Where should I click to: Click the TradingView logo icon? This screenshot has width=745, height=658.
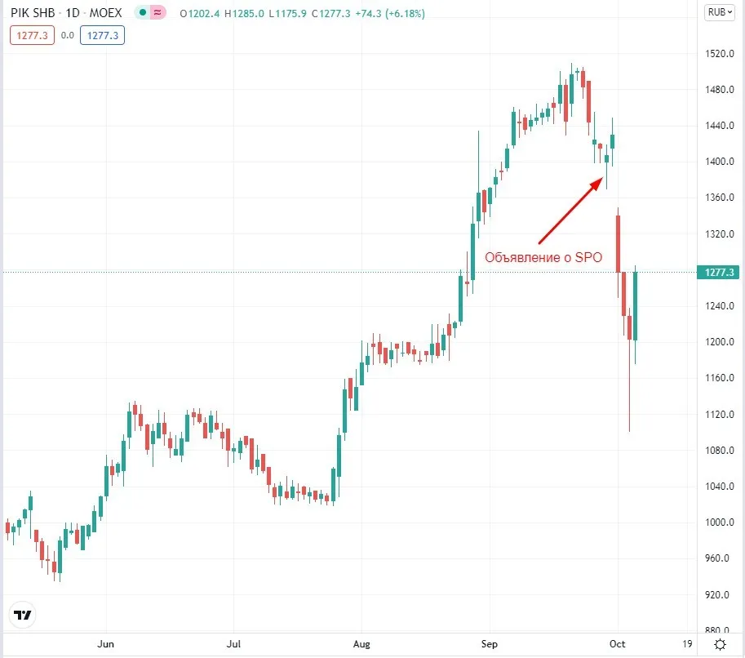click(22, 616)
